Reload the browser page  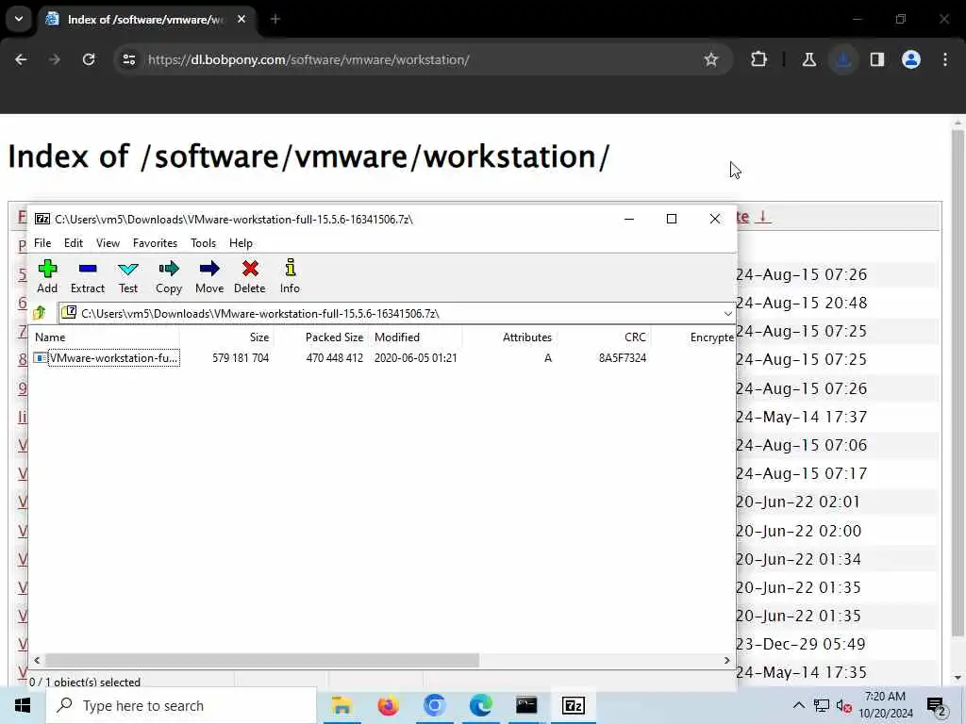(89, 59)
